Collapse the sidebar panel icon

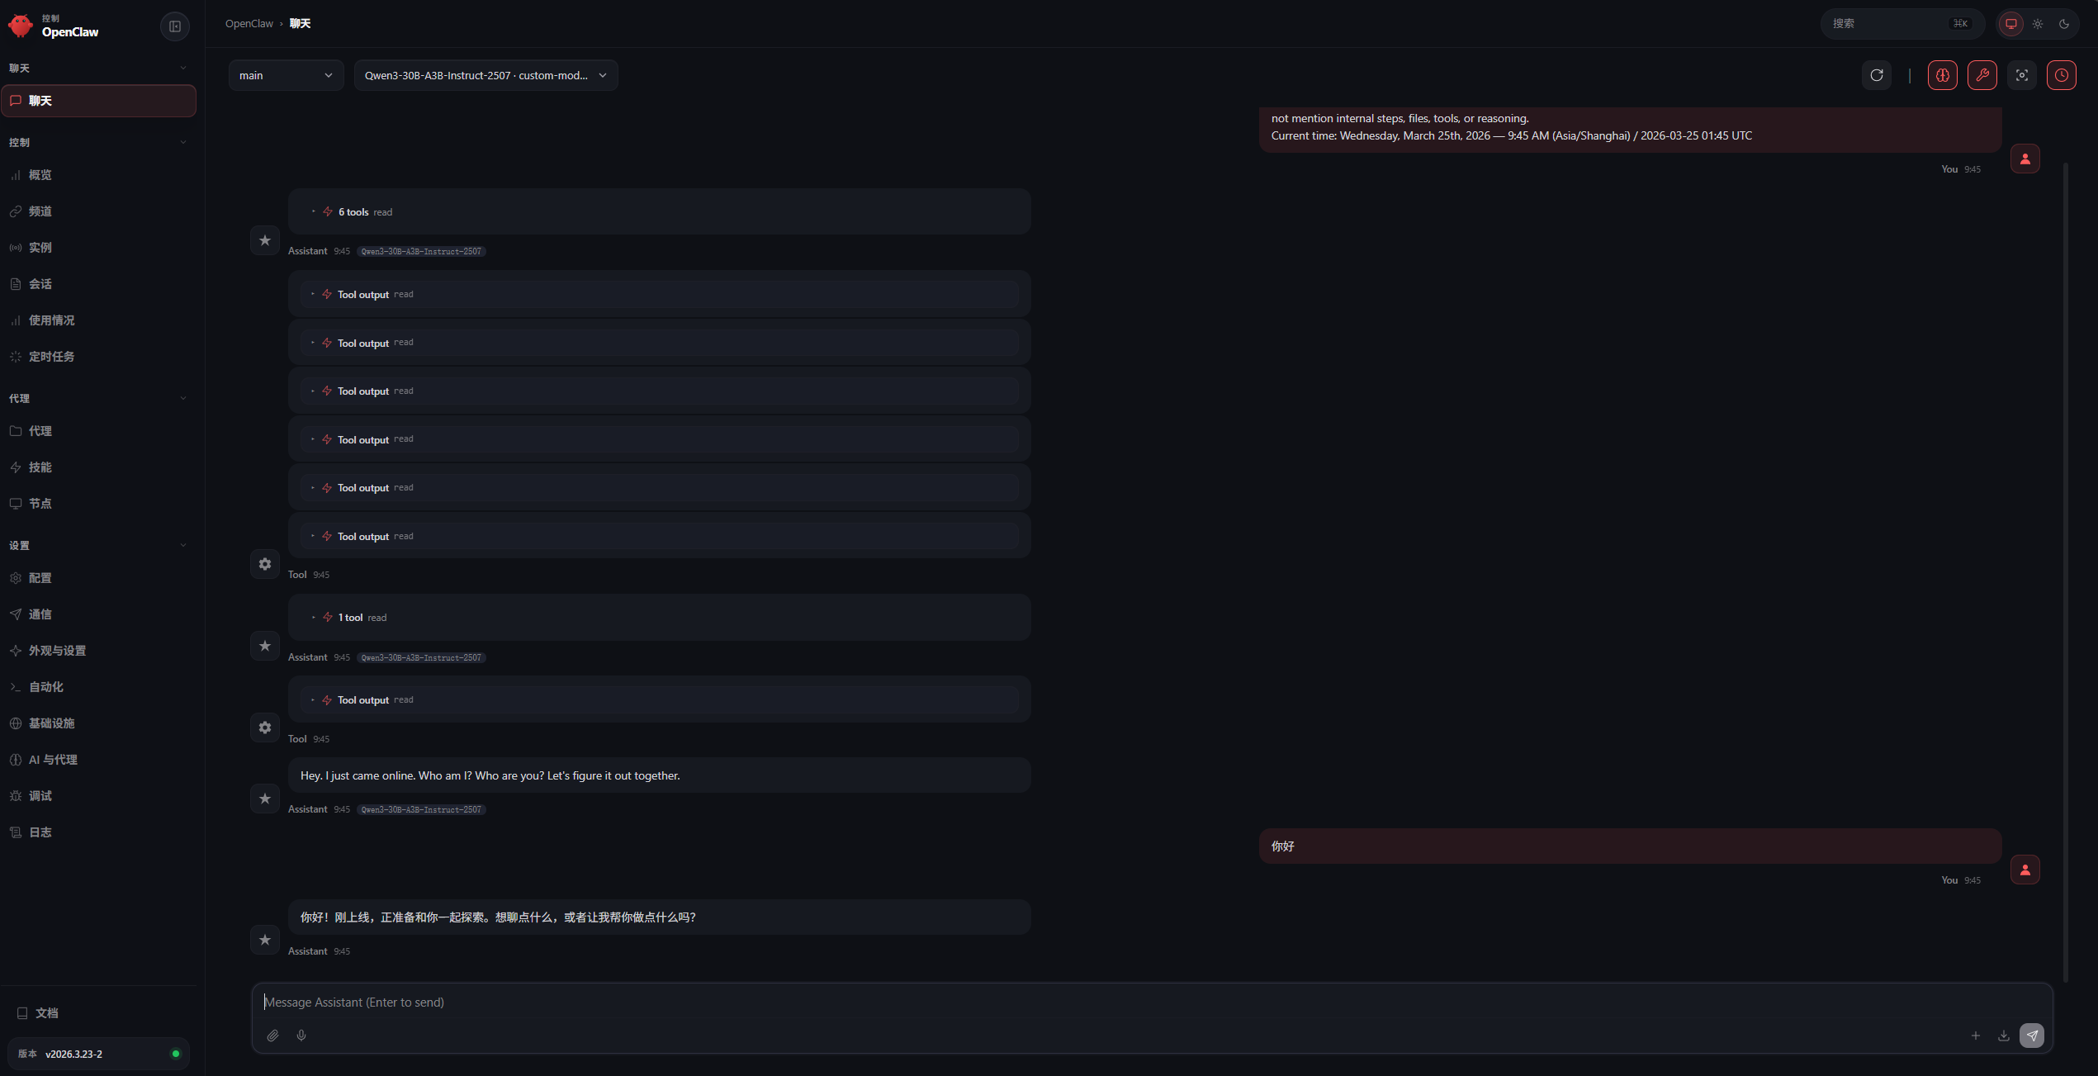coord(175,26)
